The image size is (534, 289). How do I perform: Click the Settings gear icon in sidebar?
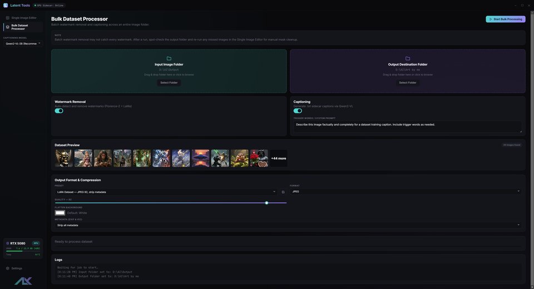pyautogui.click(x=7, y=268)
